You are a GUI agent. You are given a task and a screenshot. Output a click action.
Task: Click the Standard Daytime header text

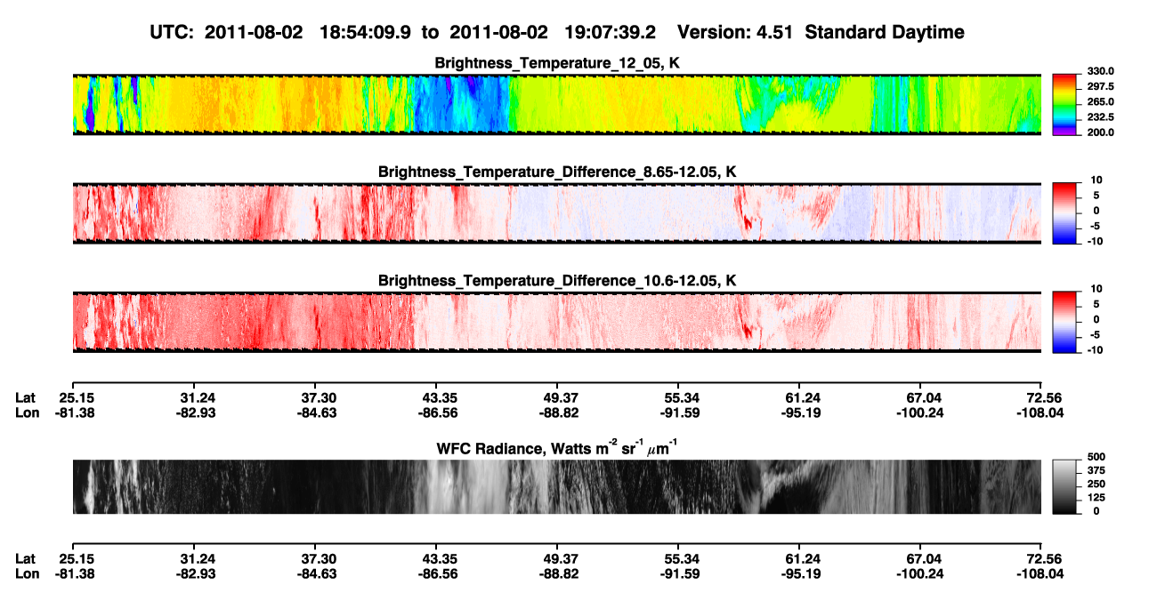point(883,33)
